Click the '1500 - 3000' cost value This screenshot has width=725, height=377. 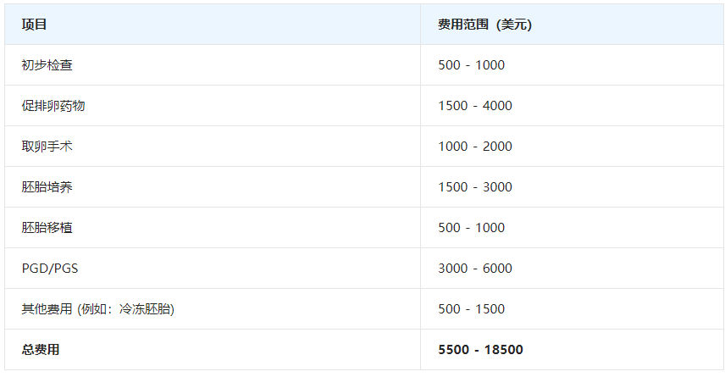click(x=475, y=187)
